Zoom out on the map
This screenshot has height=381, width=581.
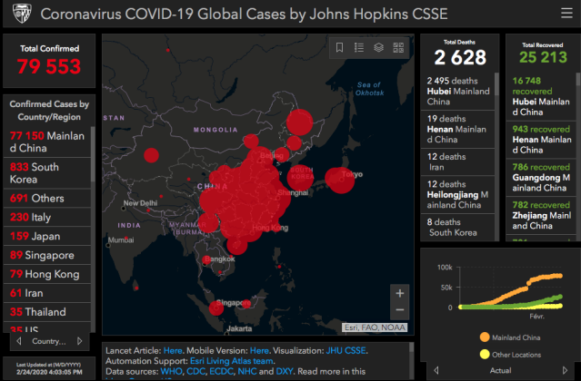point(399,310)
